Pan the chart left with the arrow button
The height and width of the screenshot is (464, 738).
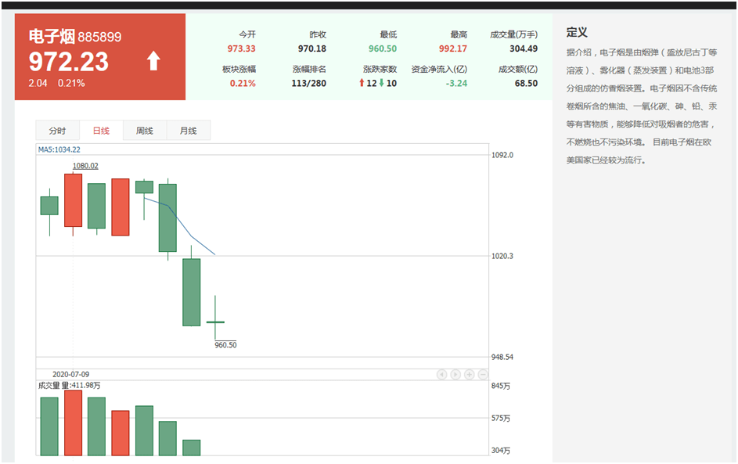click(442, 375)
